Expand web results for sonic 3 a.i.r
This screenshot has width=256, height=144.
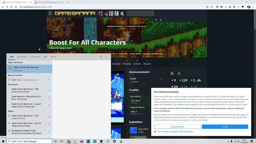tap(49, 80)
